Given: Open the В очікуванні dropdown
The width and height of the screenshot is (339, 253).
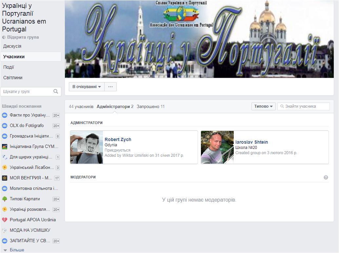Looking at the screenshot, I should pos(87,87).
